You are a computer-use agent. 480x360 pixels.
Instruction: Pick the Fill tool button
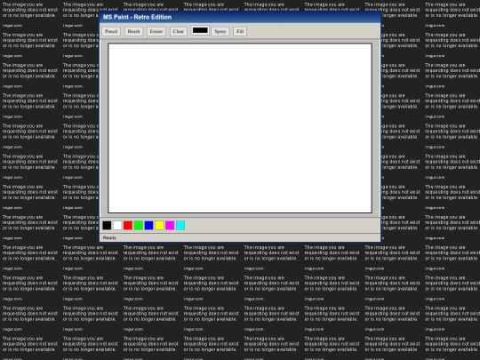pos(240,31)
